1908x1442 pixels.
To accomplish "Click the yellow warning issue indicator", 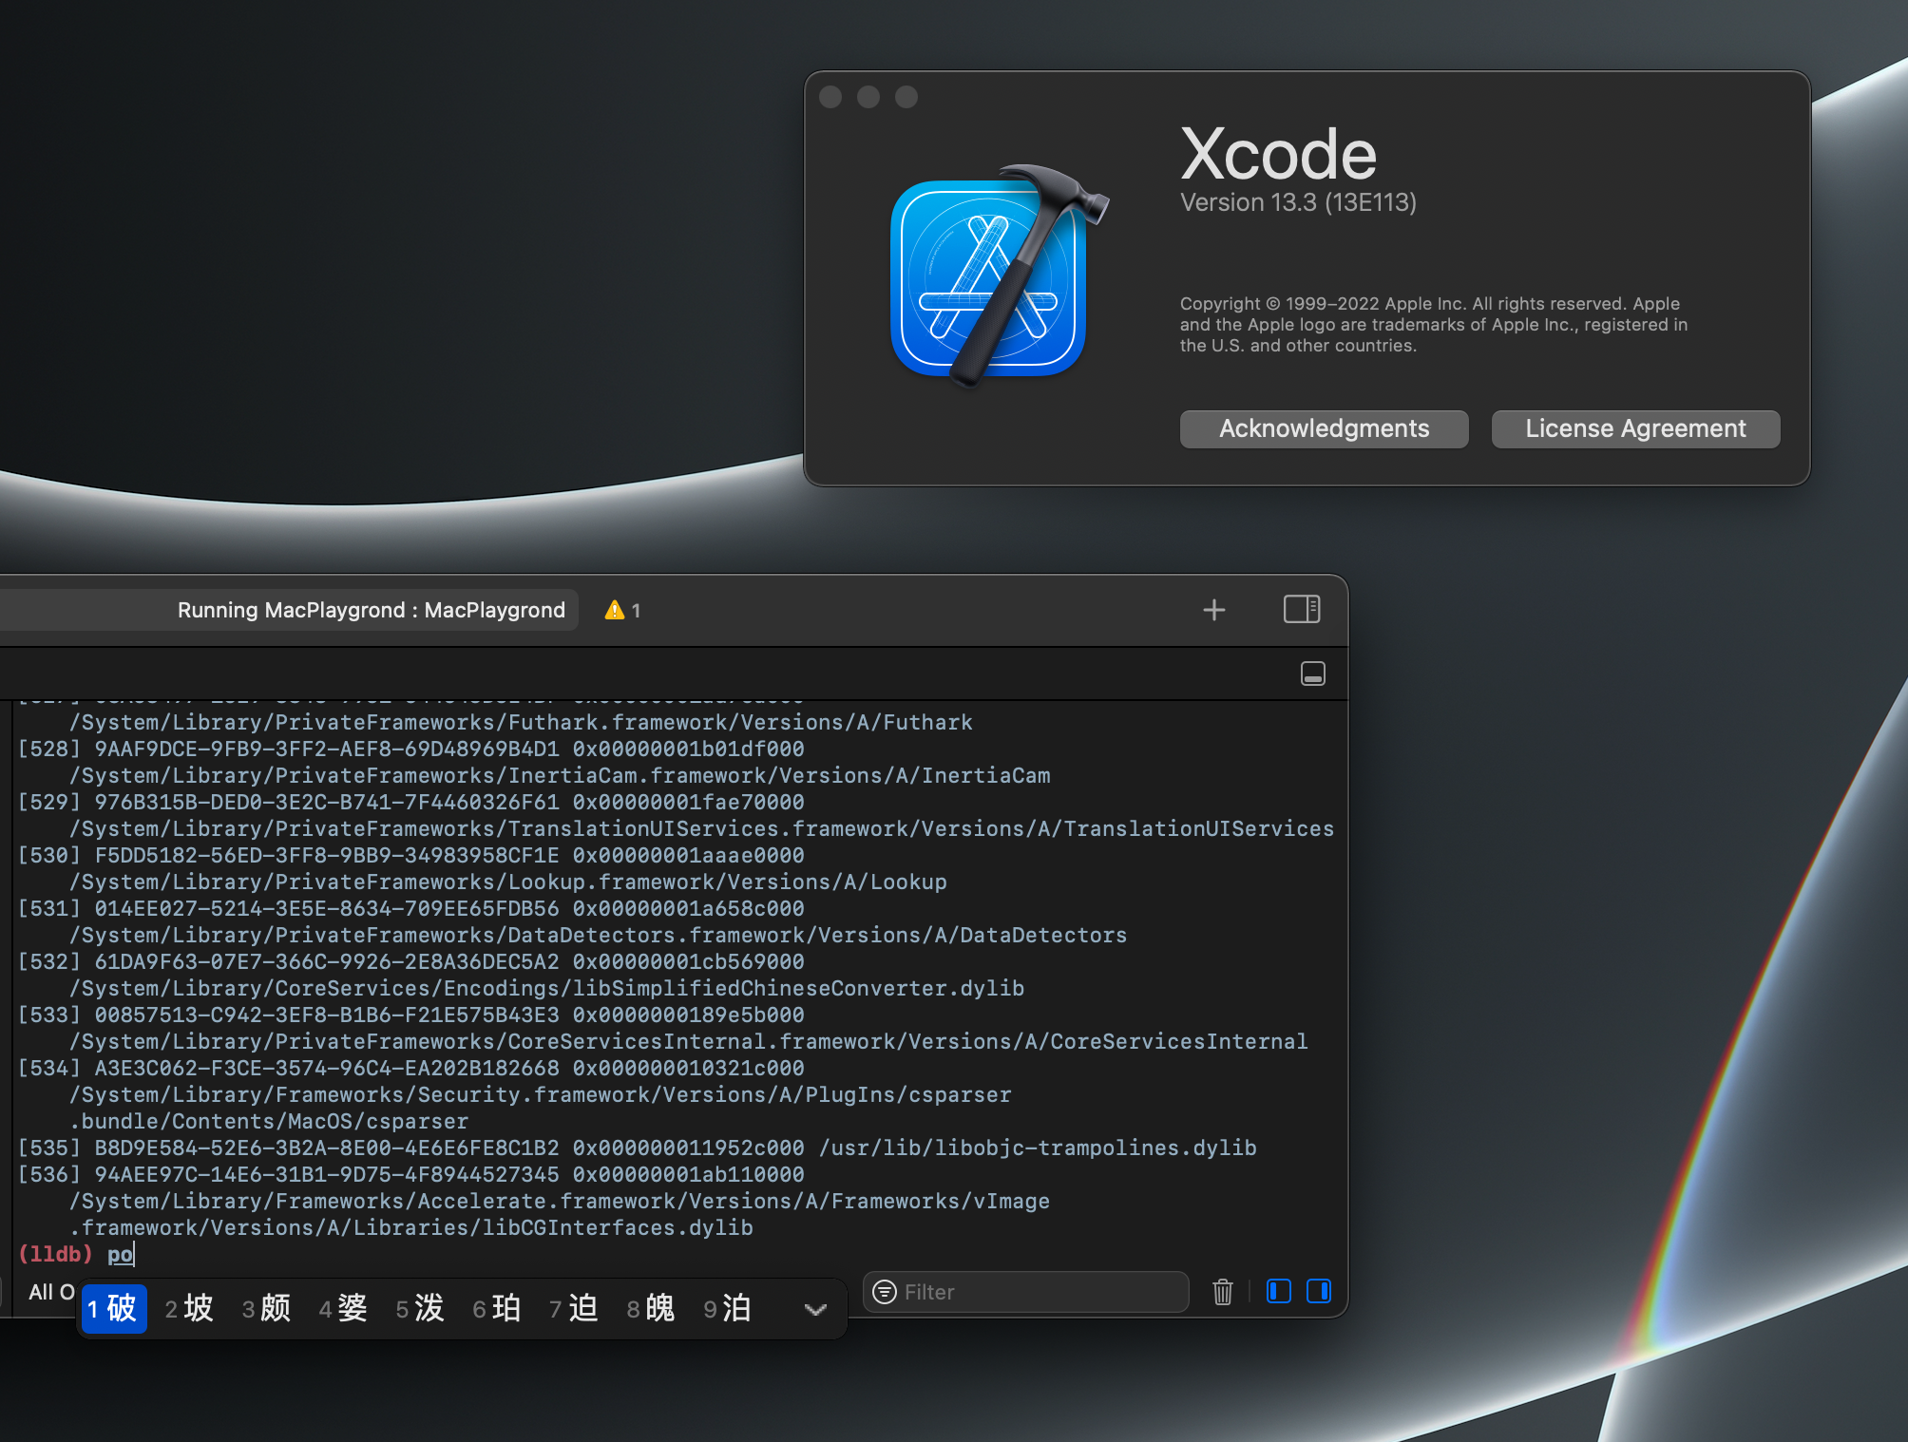I will pyautogui.click(x=621, y=610).
